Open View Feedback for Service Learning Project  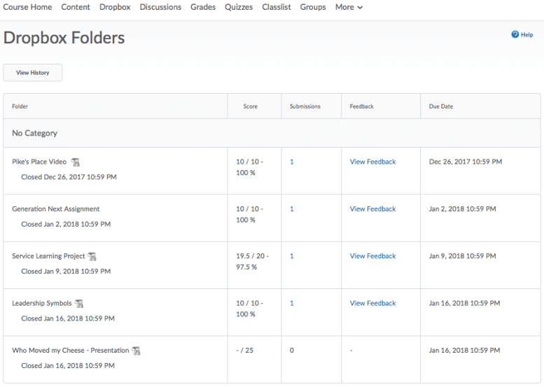pos(372,256)
